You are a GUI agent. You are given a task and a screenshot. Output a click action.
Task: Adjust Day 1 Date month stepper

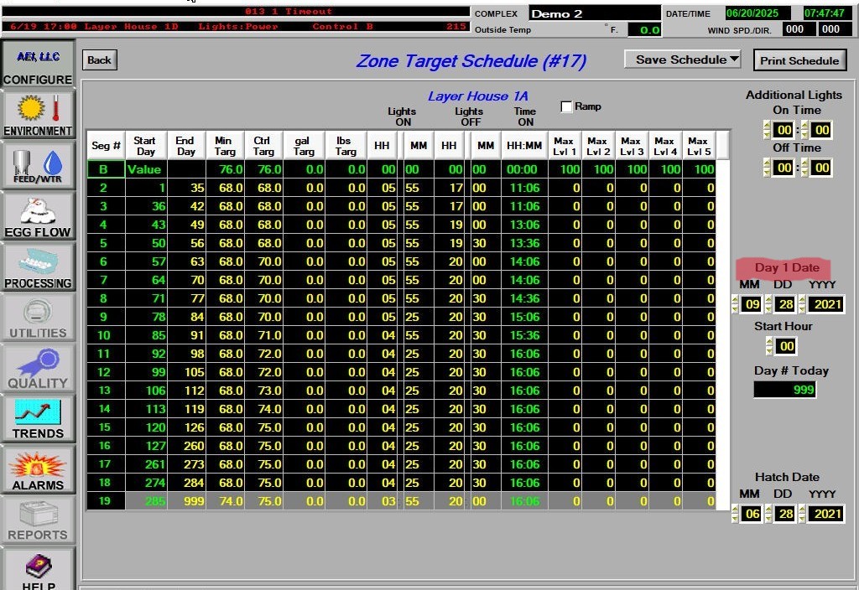[x=736, y=304]
